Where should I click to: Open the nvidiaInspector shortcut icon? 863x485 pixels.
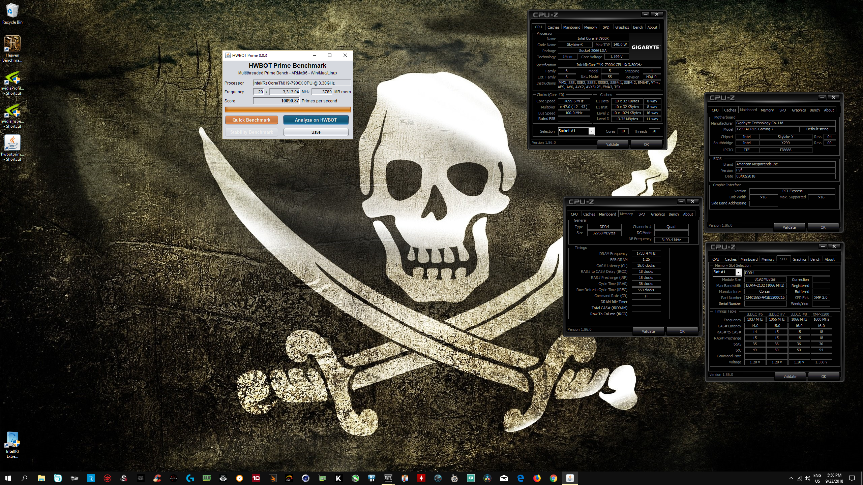point(12,116)
